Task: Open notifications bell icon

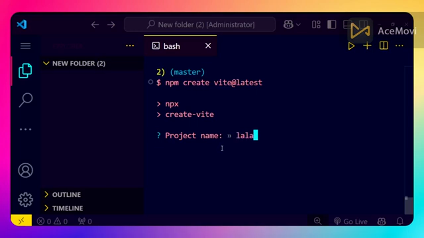Action: 400,221
